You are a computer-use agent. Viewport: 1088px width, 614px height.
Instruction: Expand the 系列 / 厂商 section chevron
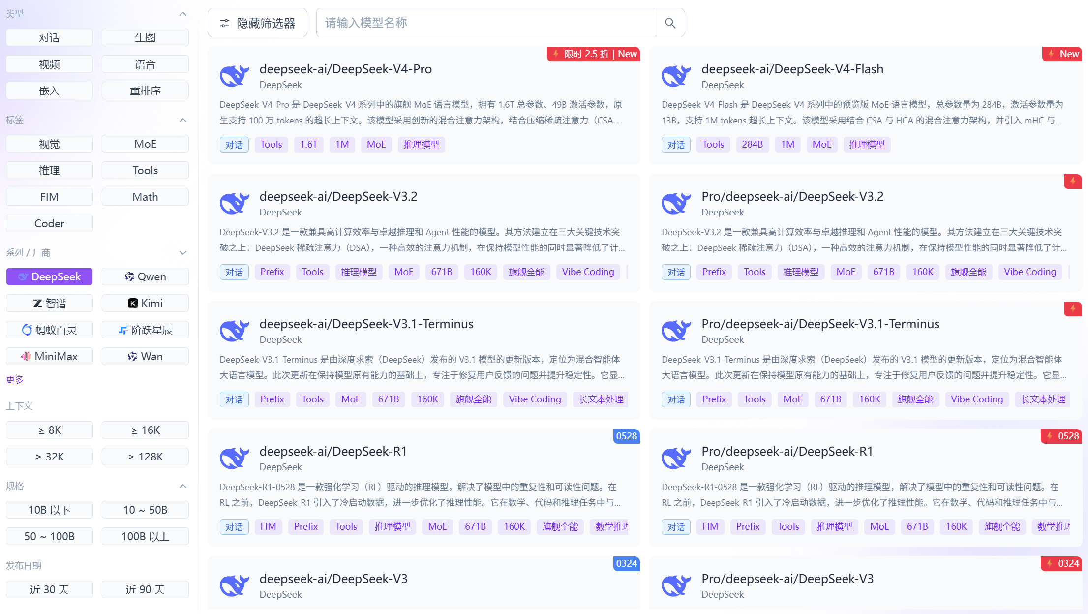(x=183, y=253)
